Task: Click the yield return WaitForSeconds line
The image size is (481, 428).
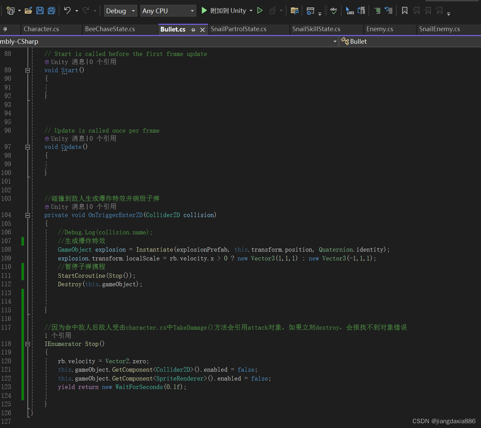Action: (x=122, y=387)
